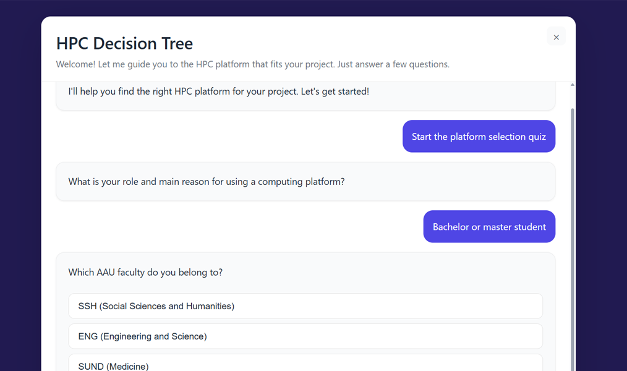Image resolution: width=627 pixels, height=371 pixels.
Task: Click the "Start the platform selection quiz" chip
Action: [479, 136]
